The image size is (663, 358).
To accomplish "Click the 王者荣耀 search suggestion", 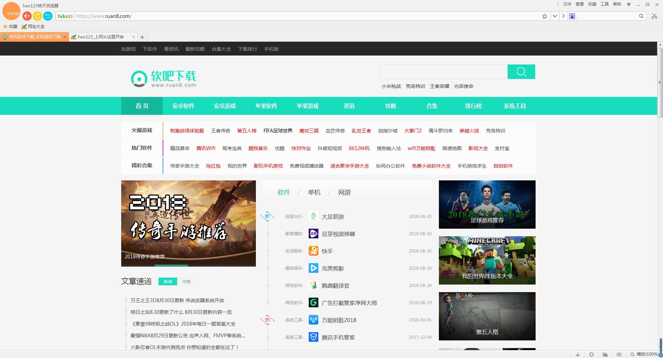I will point(440,86).
